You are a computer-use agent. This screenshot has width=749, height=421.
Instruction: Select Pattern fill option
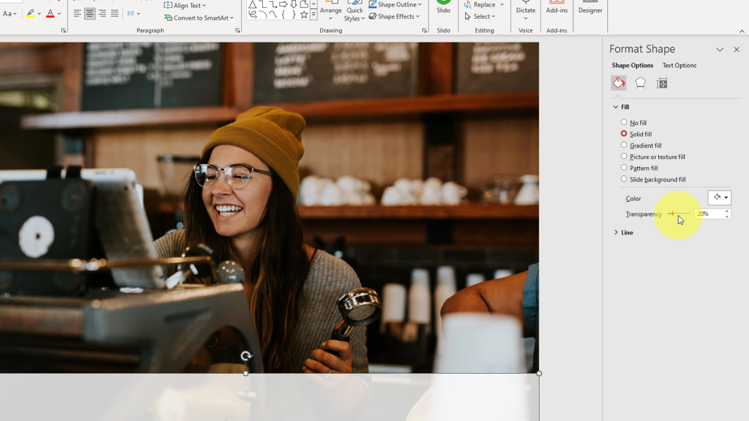click(640, 168)
